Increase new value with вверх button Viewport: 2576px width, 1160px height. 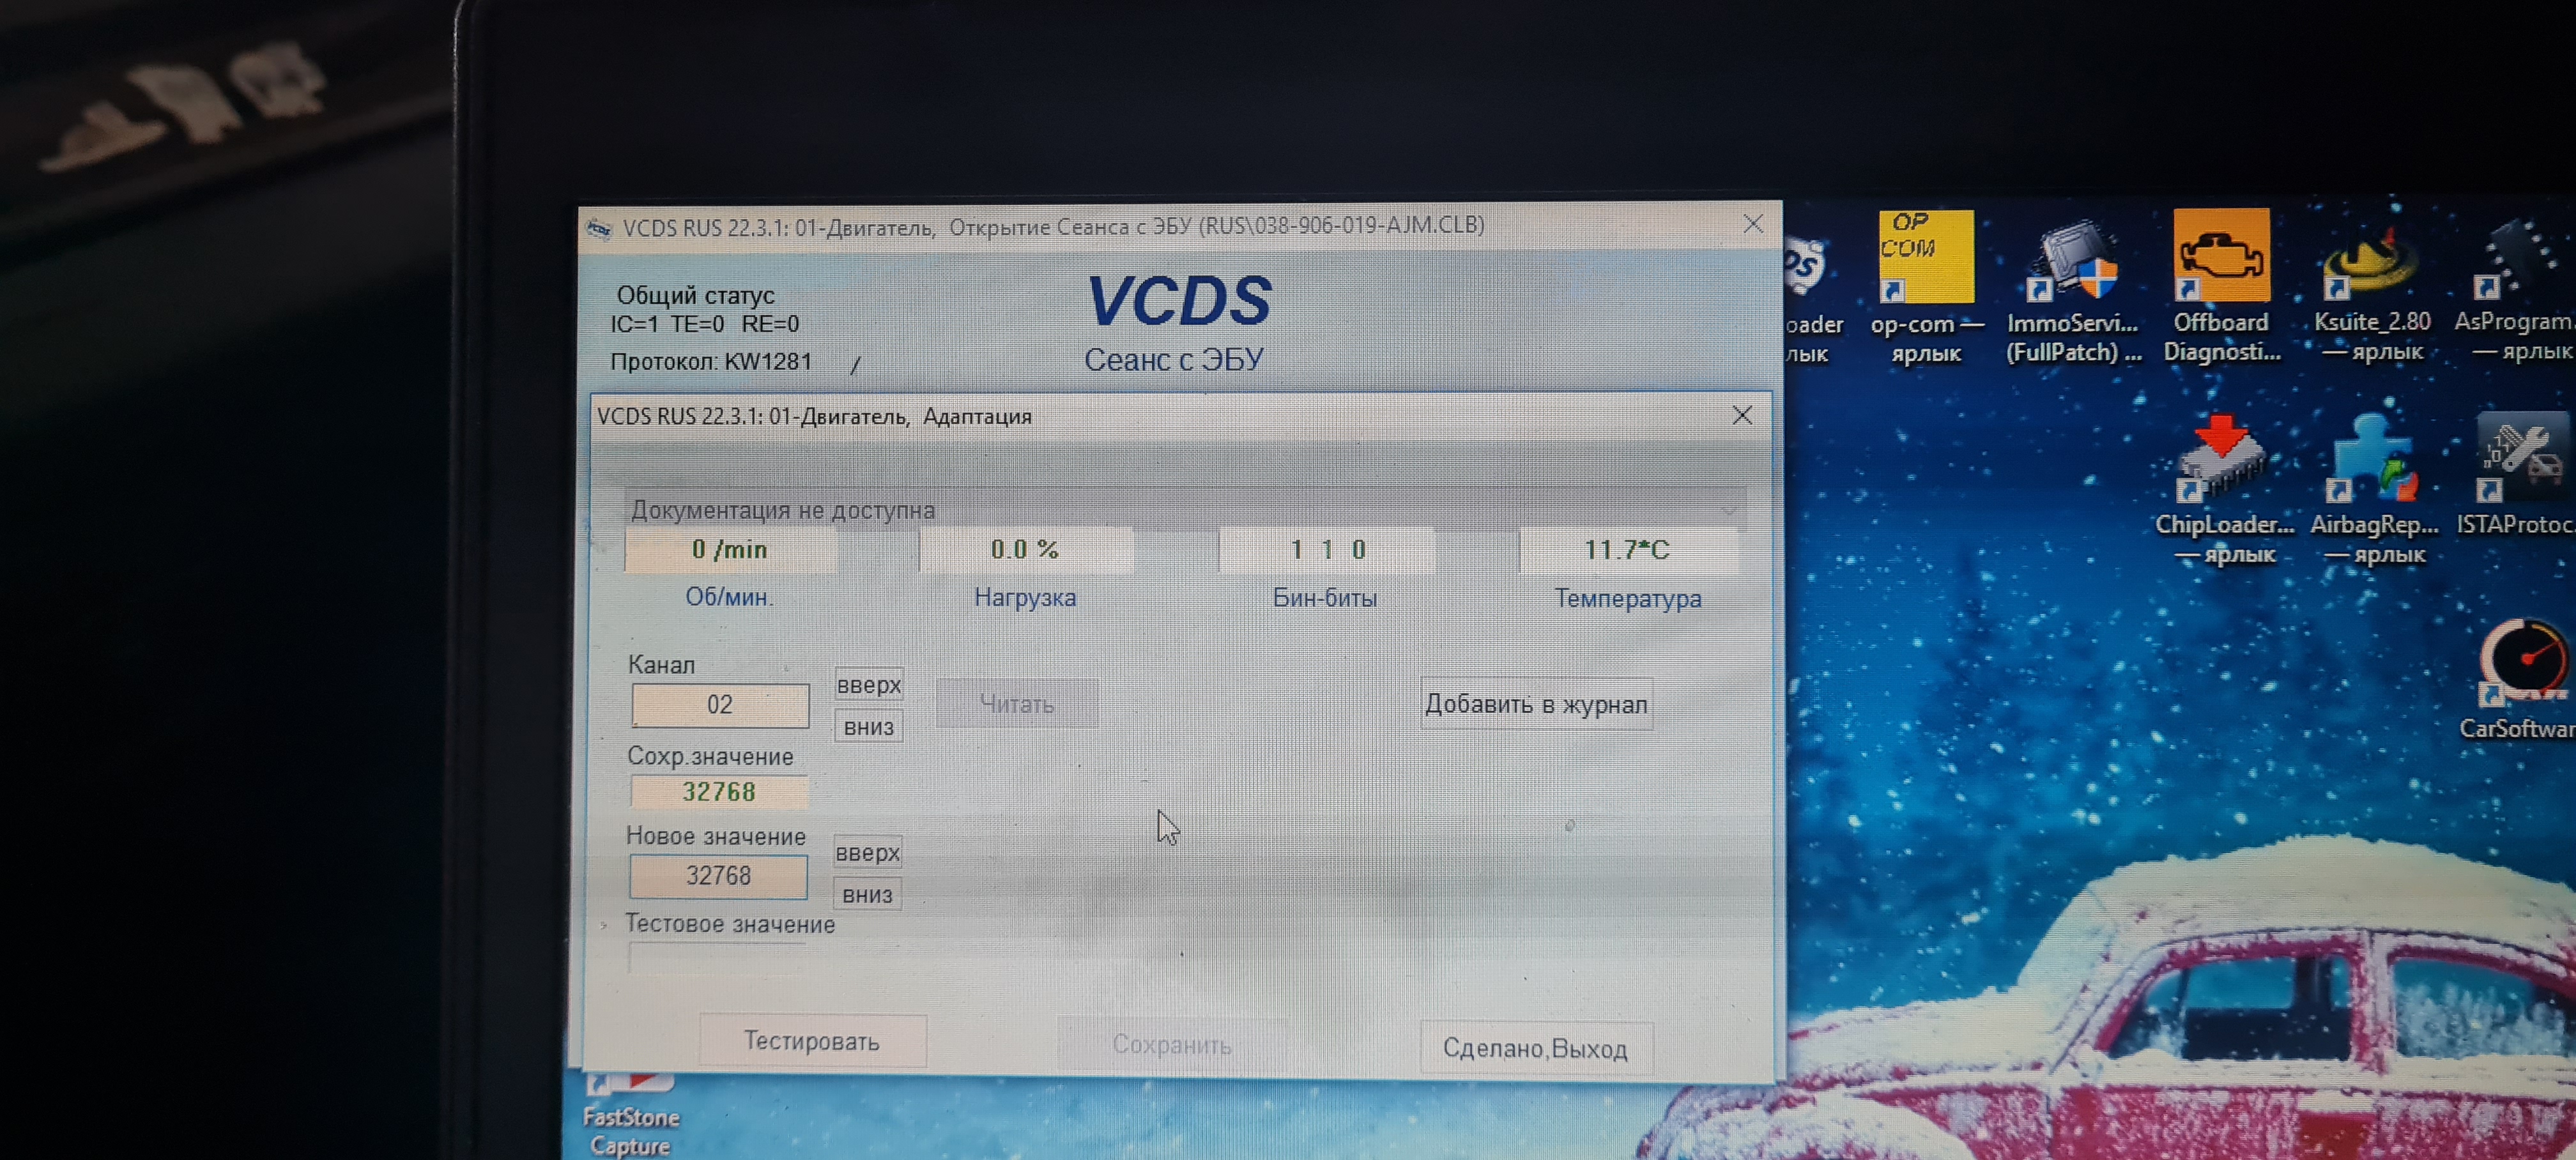tap(867, 853)
